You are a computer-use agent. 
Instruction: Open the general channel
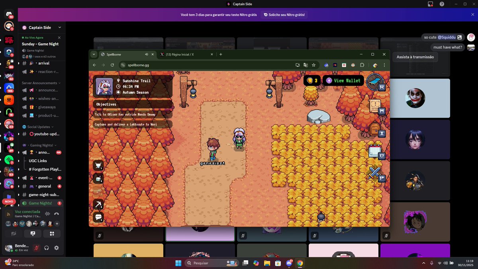pyautogui.click(x=41, y=186)
